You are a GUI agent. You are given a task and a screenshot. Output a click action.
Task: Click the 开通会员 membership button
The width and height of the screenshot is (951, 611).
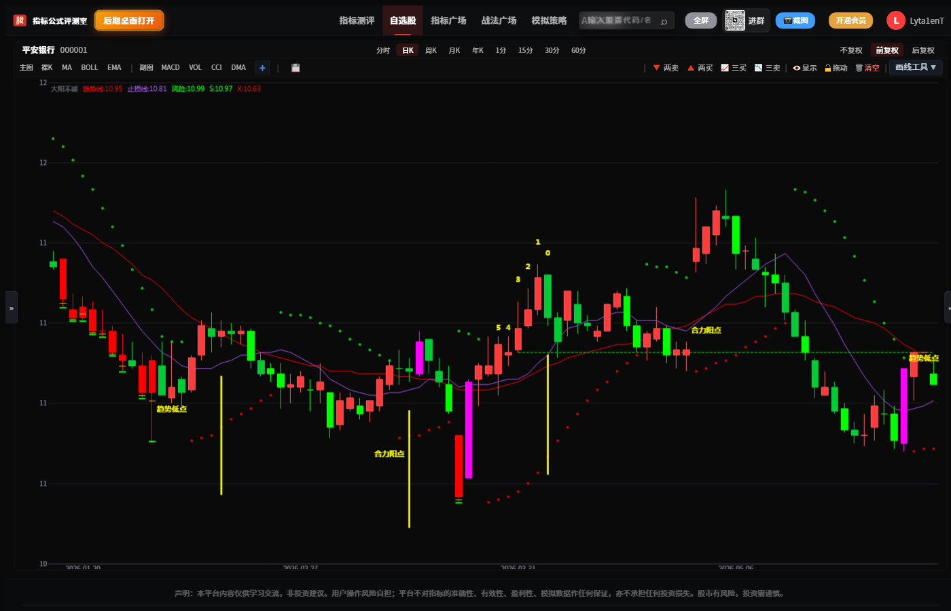(850, 20)
